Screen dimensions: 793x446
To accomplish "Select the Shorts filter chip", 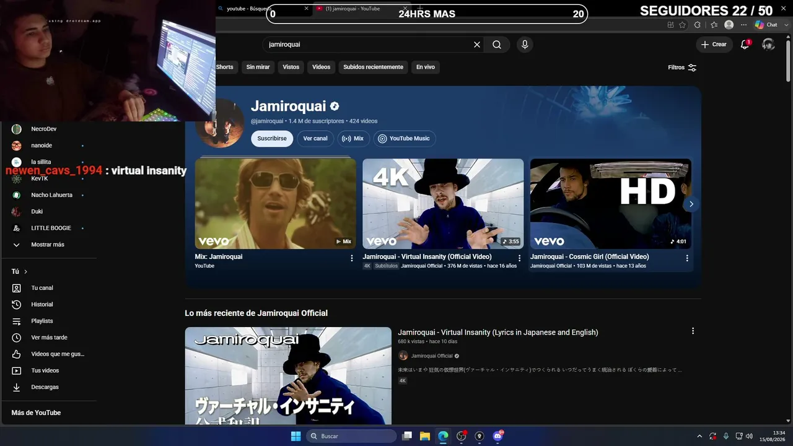I will click(x=225, y=67).
